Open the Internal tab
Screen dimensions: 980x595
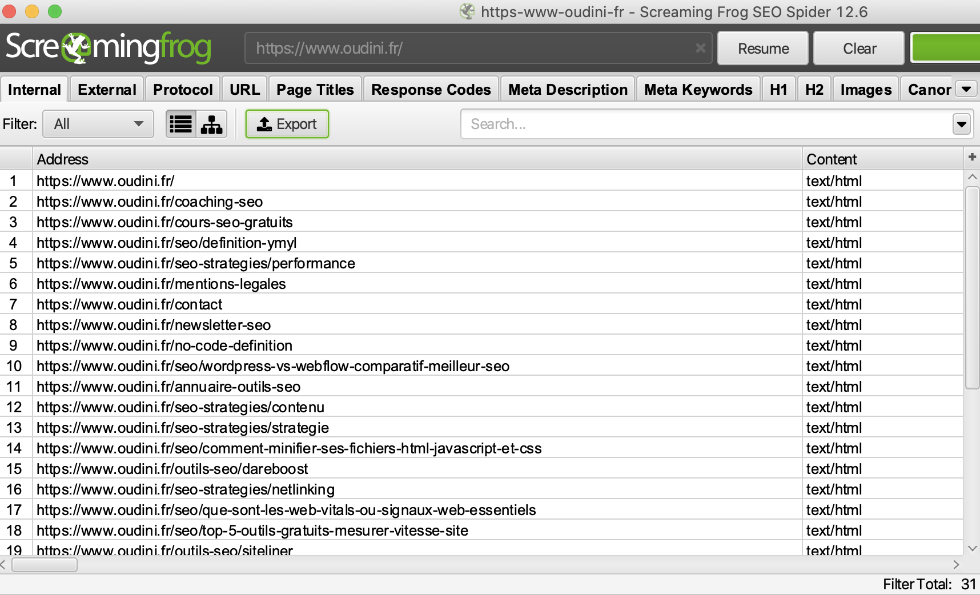coord(34,90)
